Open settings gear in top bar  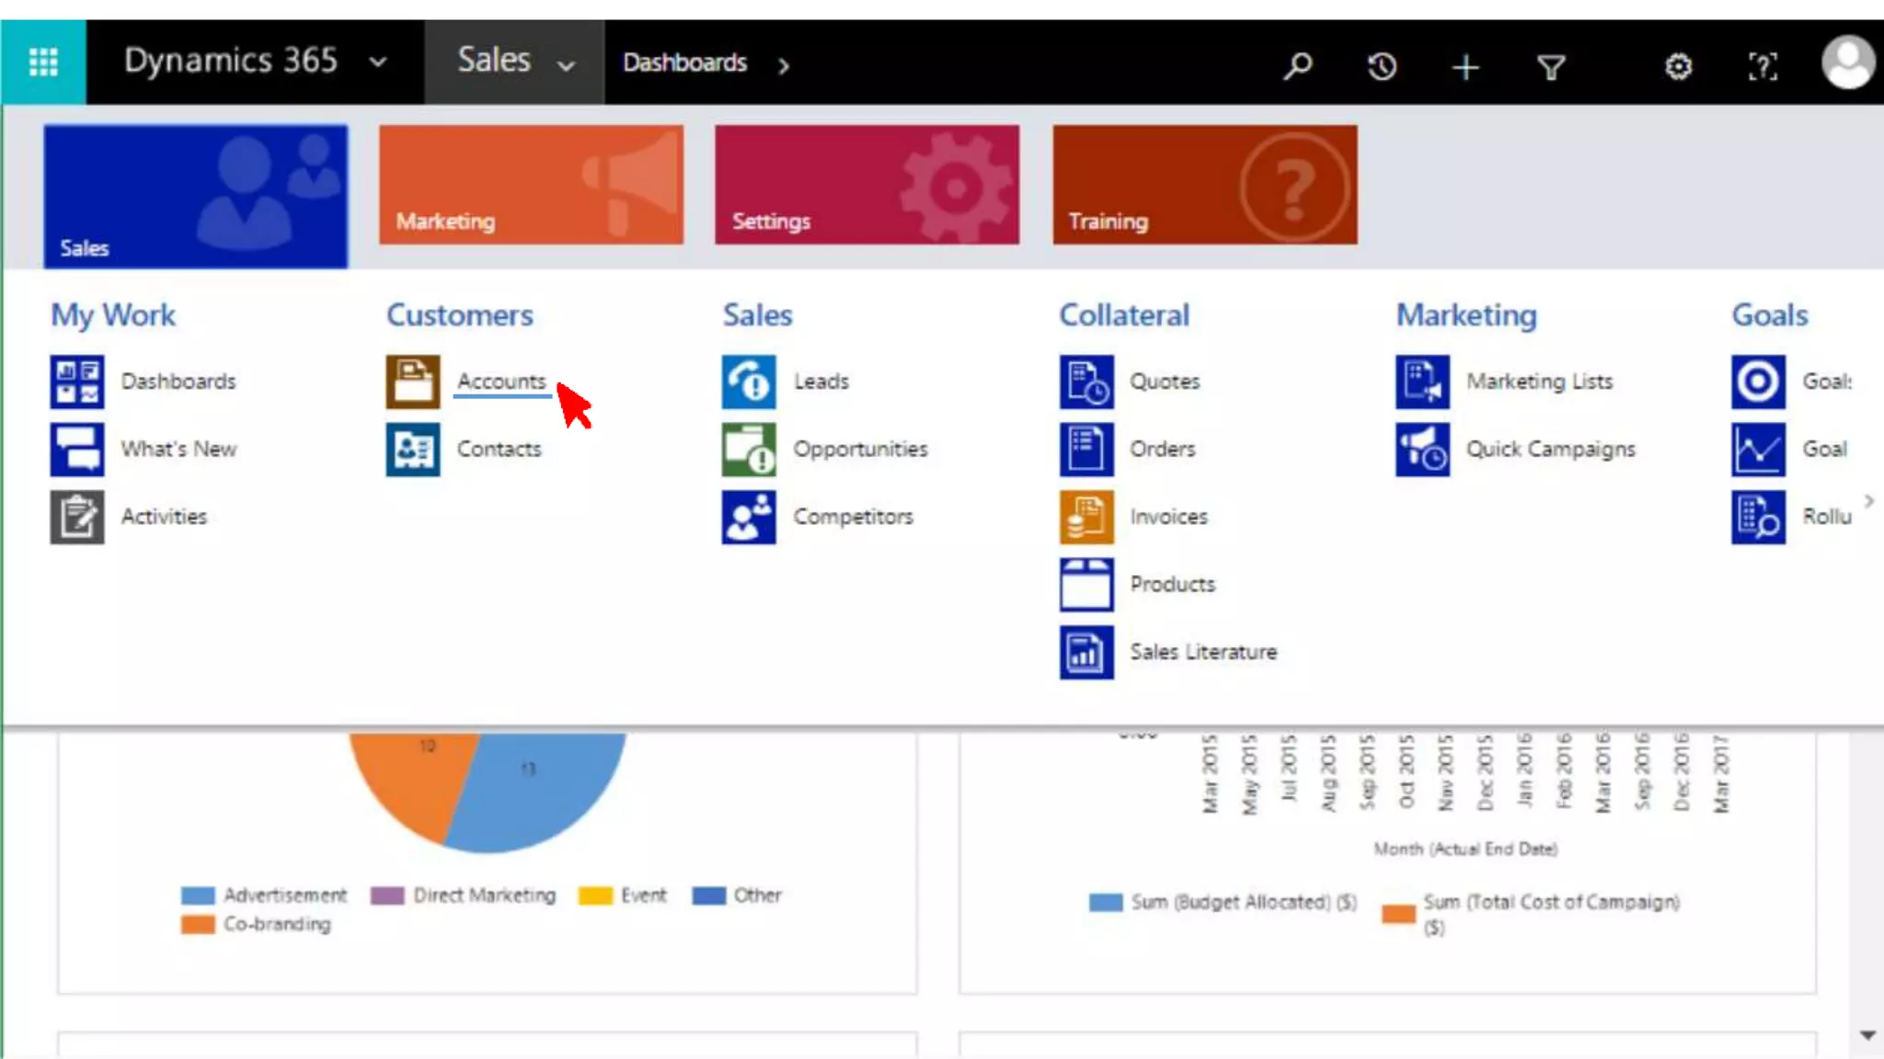pos(1678,66)
